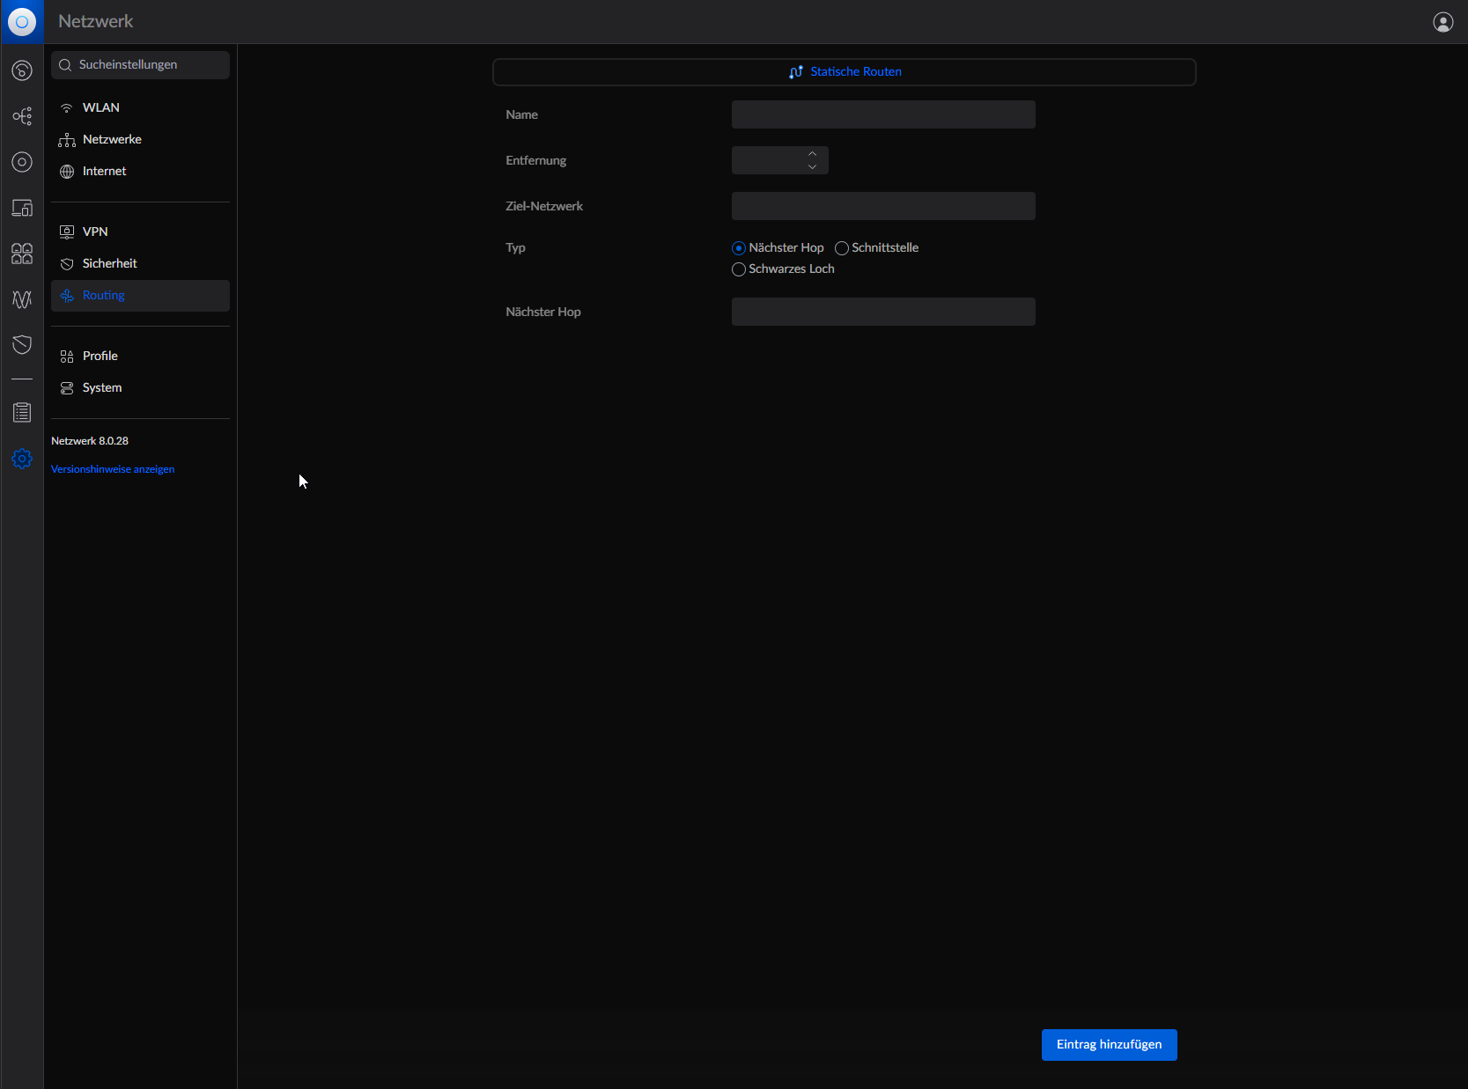
Task: Open the Internet settings section
Action: pyautogui.click(x=140, y=171)
